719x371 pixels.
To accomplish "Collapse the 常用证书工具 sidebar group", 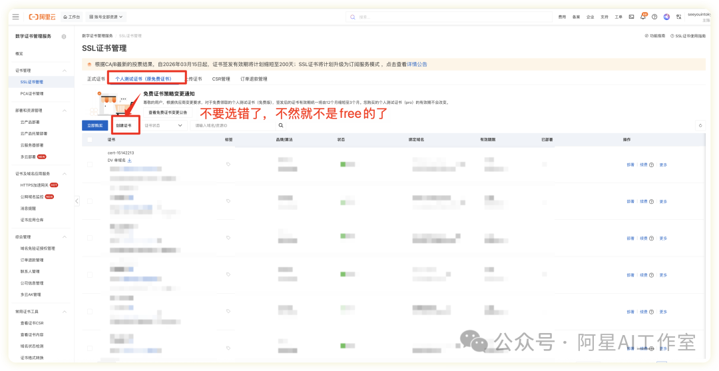I will click(65, 312).
